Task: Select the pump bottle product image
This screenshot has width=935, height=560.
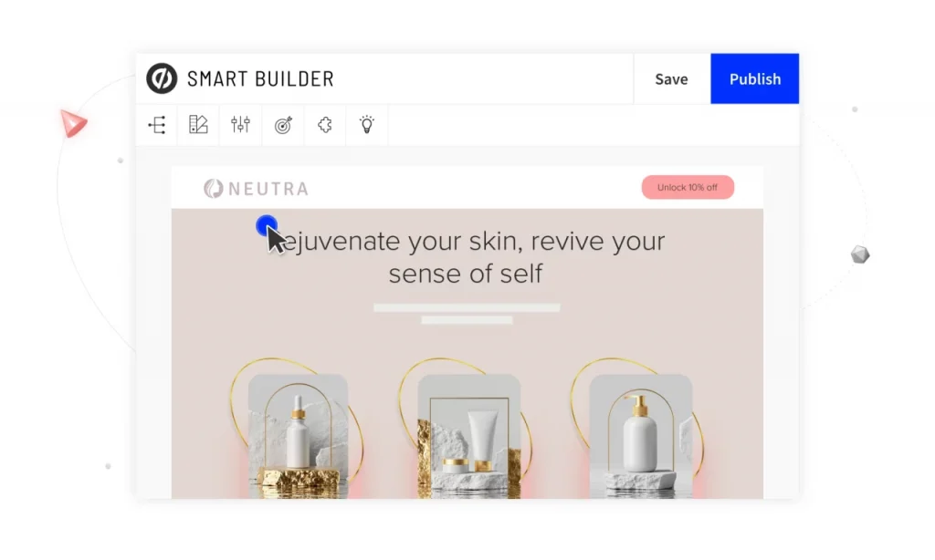Action: (x=640, y=436)
